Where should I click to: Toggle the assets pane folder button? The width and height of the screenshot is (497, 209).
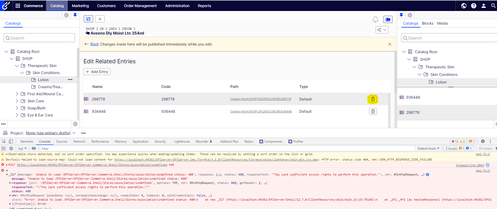388,19
